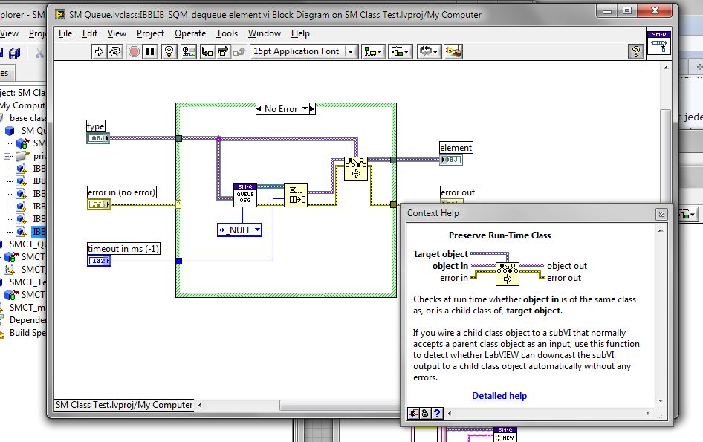Toggle Lock Context Help button
703x442 pixels.
point(425,413)
